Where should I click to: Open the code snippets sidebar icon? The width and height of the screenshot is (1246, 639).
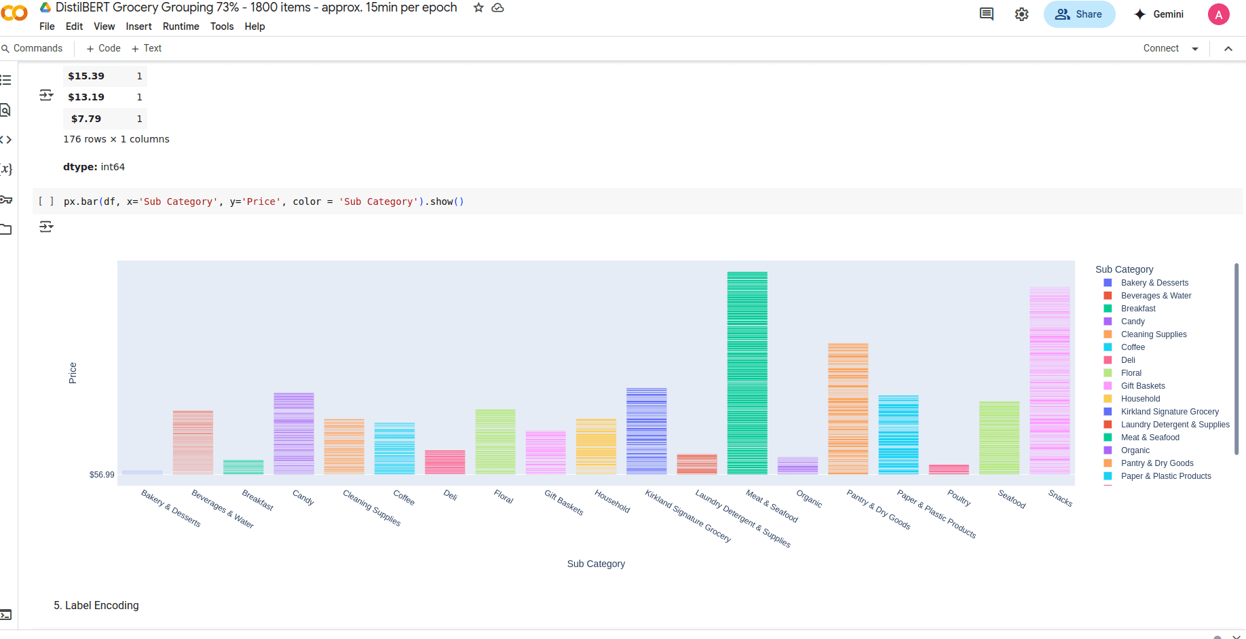(x=5, y=140)
